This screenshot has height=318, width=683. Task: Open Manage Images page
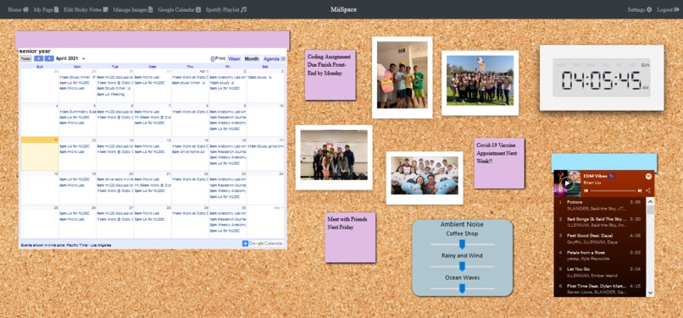click(133, 9)
